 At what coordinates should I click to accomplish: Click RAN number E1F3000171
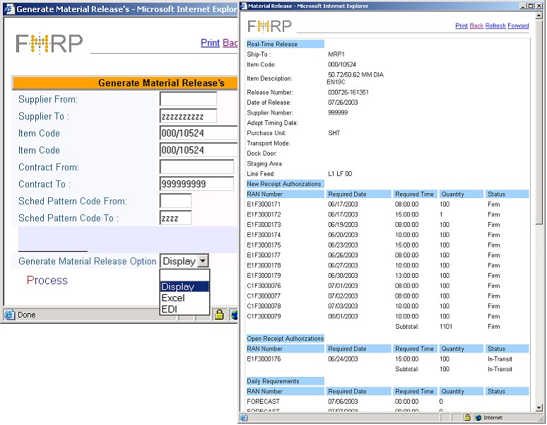pyautogui.click(x=264, y=204)
